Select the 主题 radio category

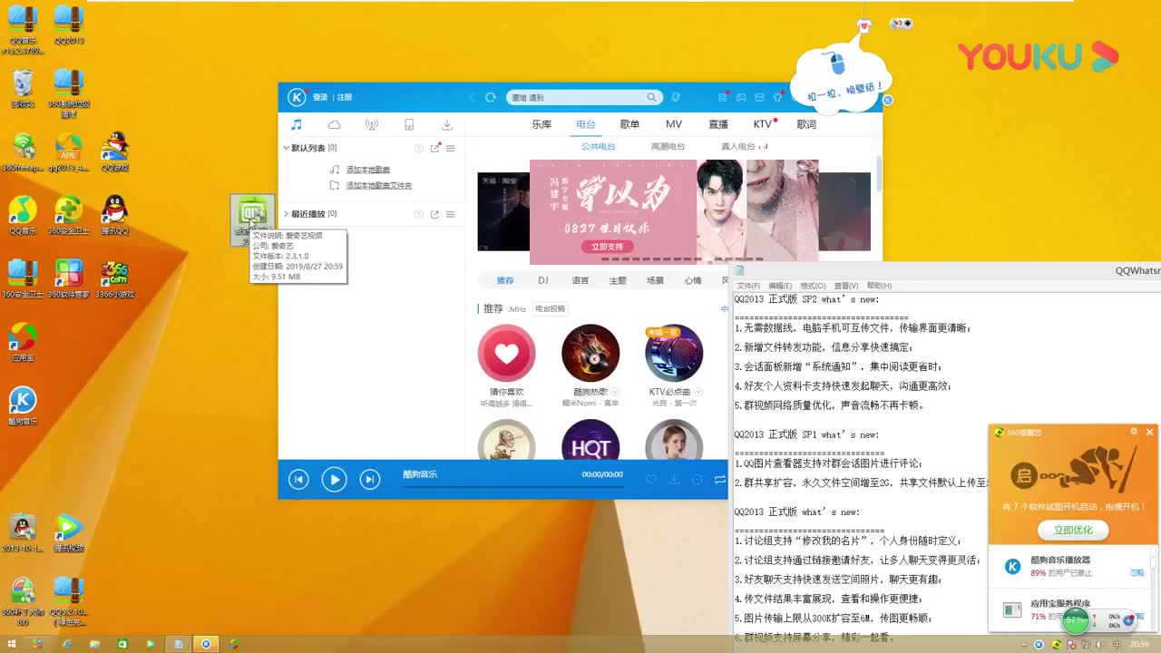(618, 281)
